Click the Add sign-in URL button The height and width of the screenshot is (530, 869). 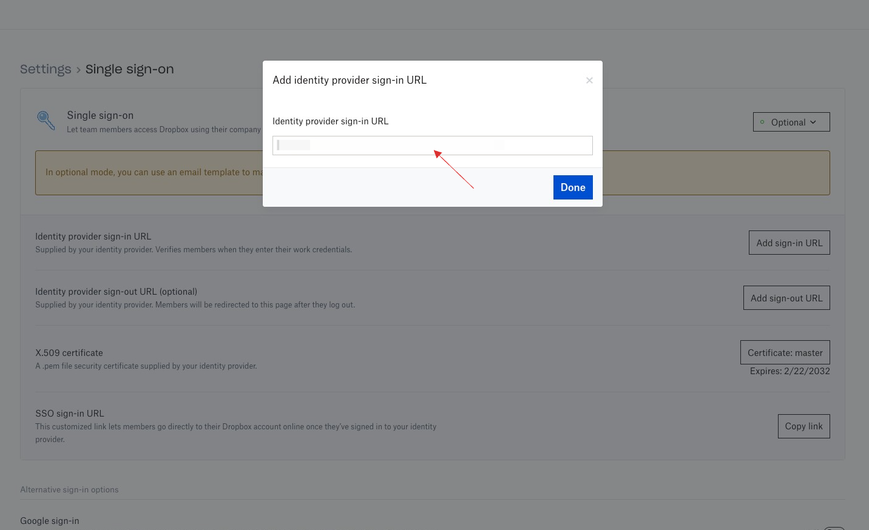coord(789,243)
